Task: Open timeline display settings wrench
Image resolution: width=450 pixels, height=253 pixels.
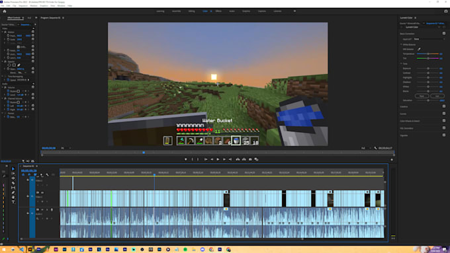Action: coord(47,174)
